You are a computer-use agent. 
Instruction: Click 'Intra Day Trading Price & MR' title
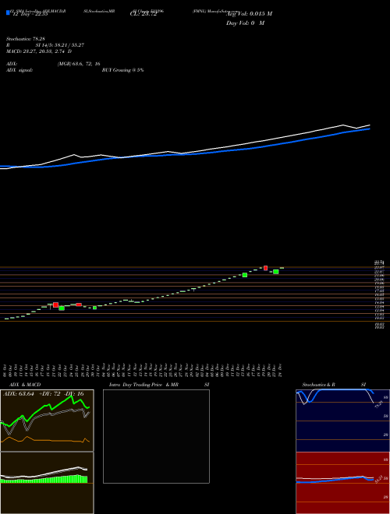tap(144, 385)
